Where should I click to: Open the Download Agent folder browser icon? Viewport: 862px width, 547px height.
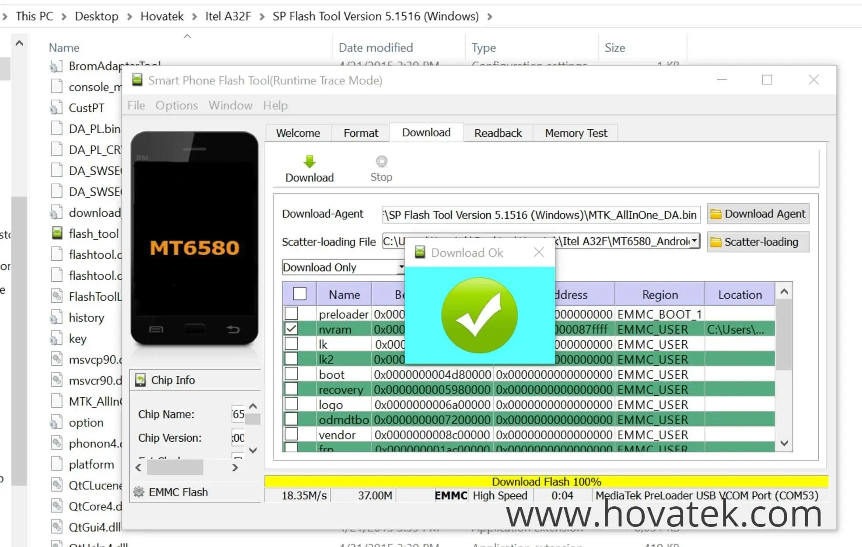[717, 214]
